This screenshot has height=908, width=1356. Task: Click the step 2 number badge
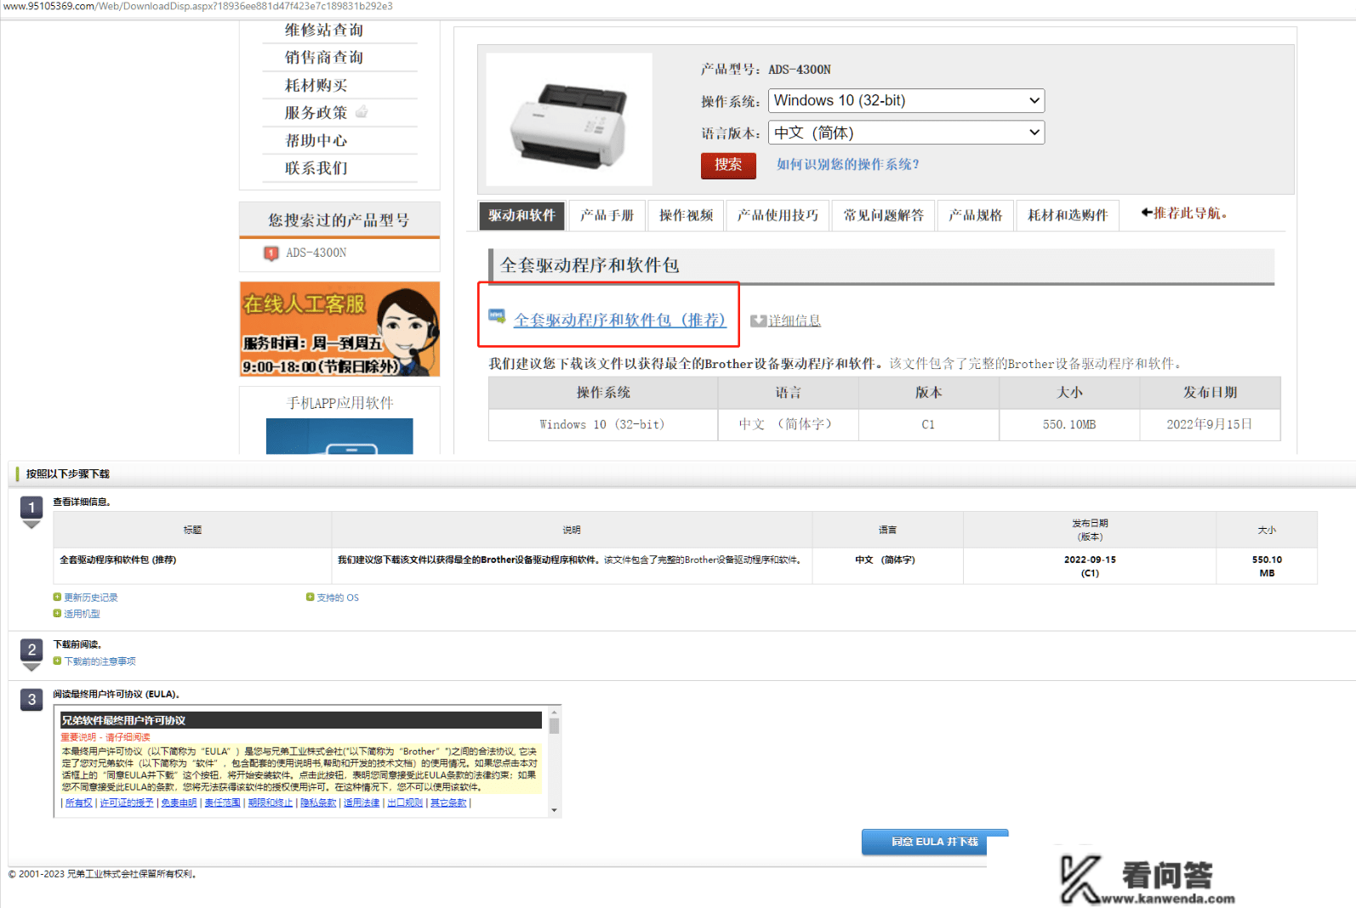click(x=31, y=650)
